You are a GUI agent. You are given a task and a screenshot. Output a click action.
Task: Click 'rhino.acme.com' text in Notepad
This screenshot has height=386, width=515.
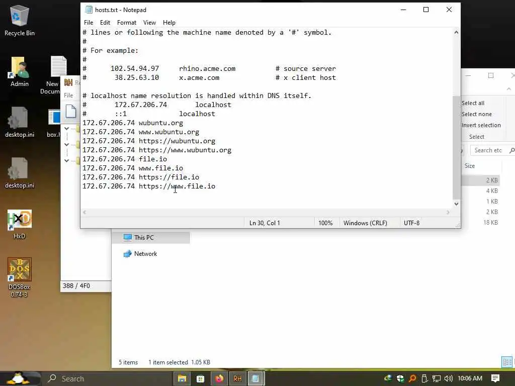(207, 68)
